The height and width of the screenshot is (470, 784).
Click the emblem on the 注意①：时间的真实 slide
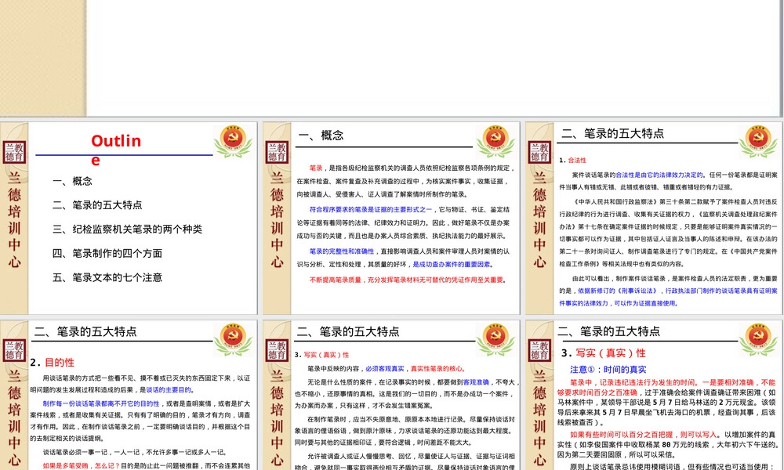[x=758, y=339]
